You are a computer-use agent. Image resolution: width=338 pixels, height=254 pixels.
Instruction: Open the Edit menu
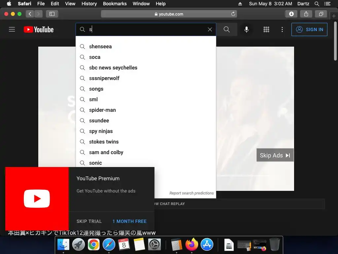click(55, 4)
